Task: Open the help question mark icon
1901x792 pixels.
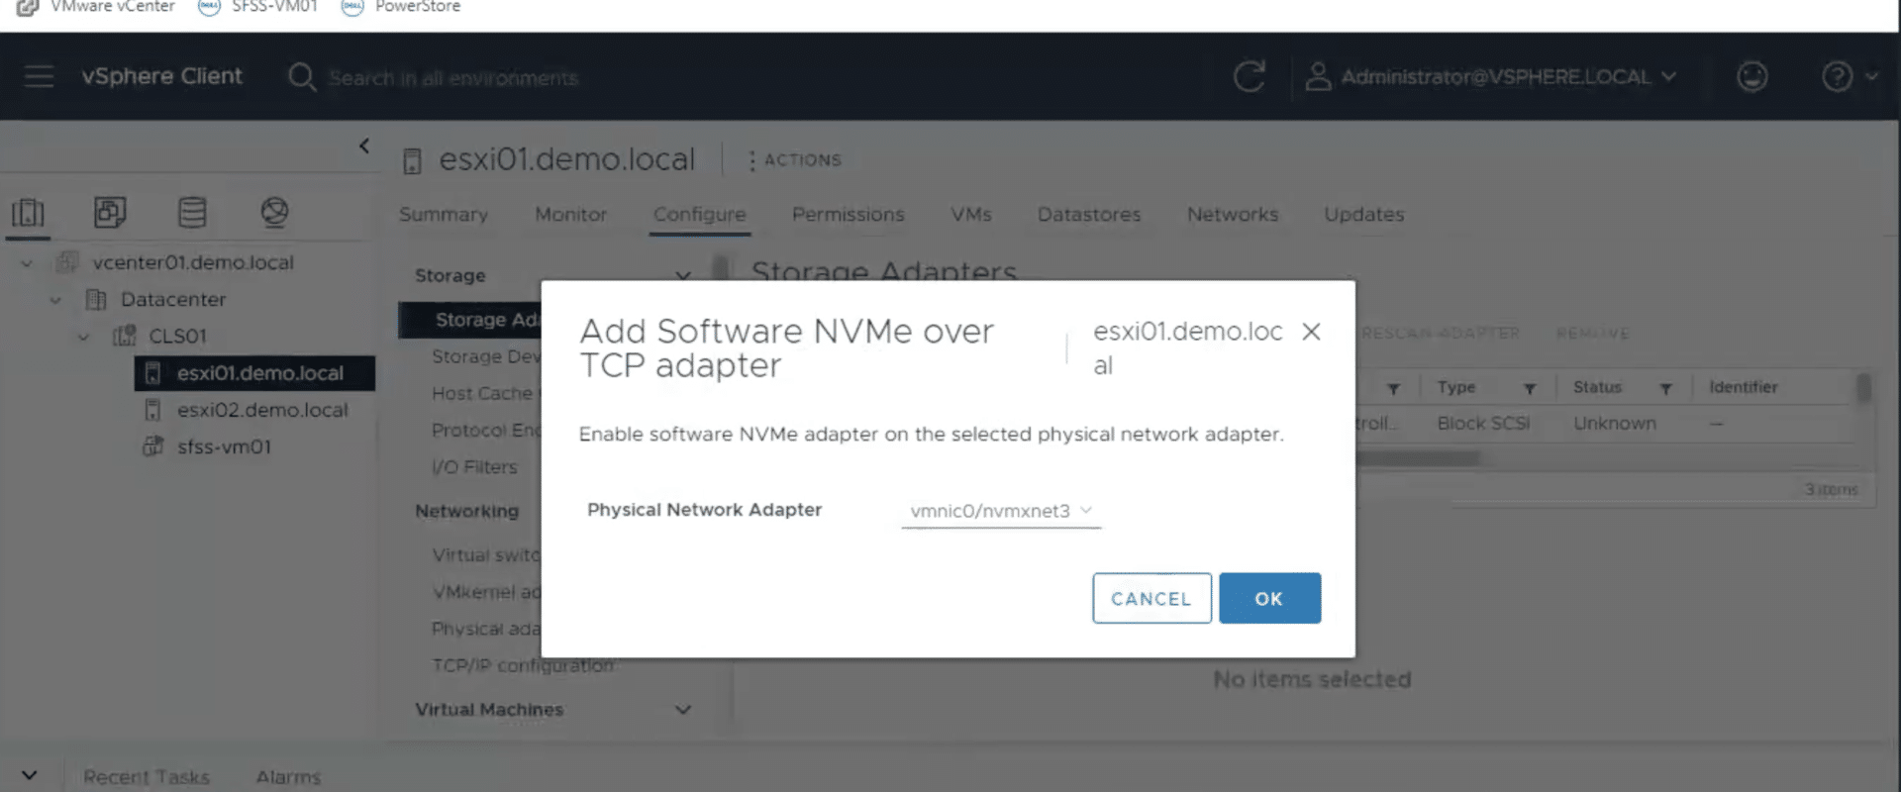Action: click(1837, 76)
